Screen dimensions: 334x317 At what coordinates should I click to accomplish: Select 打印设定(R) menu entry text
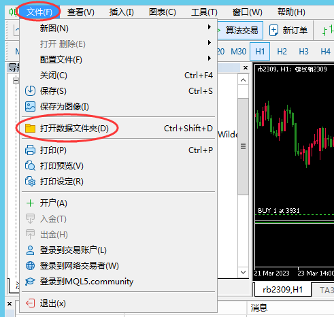[x=62, y=182]
